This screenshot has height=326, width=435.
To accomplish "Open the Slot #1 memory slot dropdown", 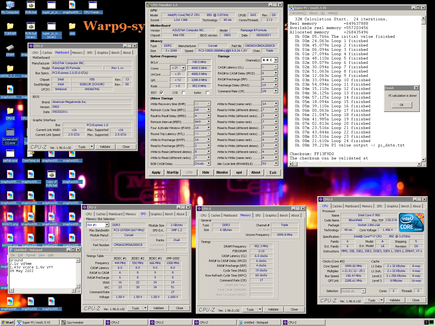I will [107, 225].
